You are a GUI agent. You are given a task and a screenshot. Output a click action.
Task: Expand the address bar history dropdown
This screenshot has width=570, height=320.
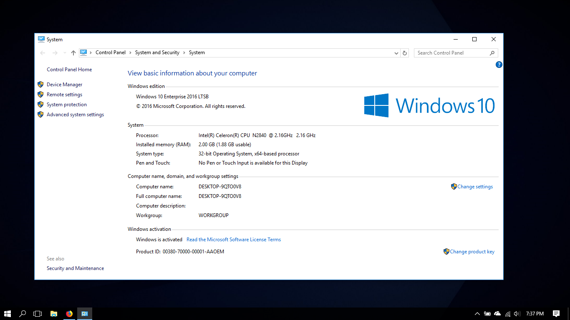click(396, 53)
